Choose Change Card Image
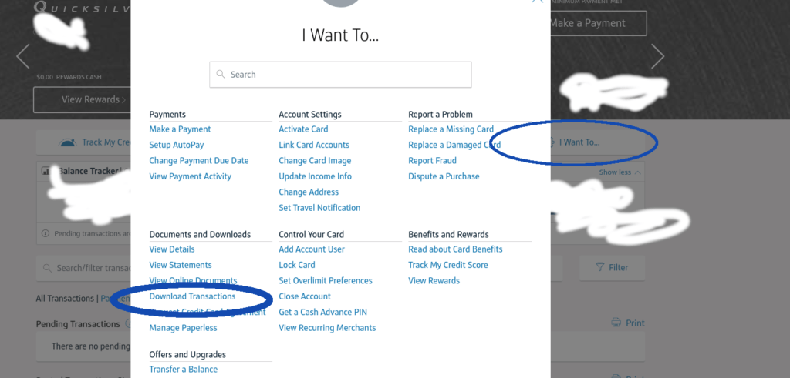 [315, 161]
